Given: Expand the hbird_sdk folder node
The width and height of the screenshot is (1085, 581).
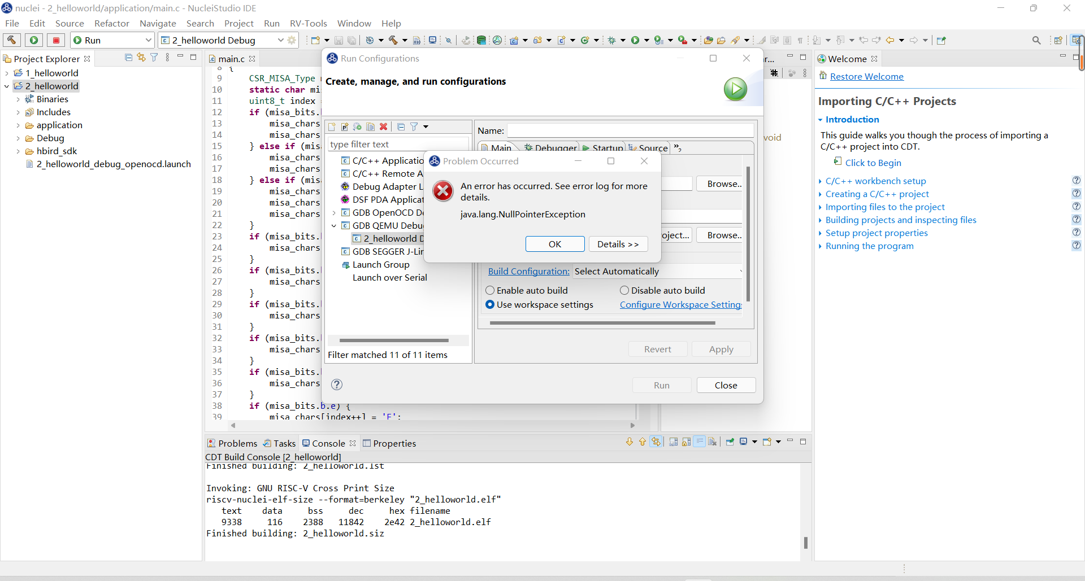Looking at the screenshot, I should click(x=18, y=151).
